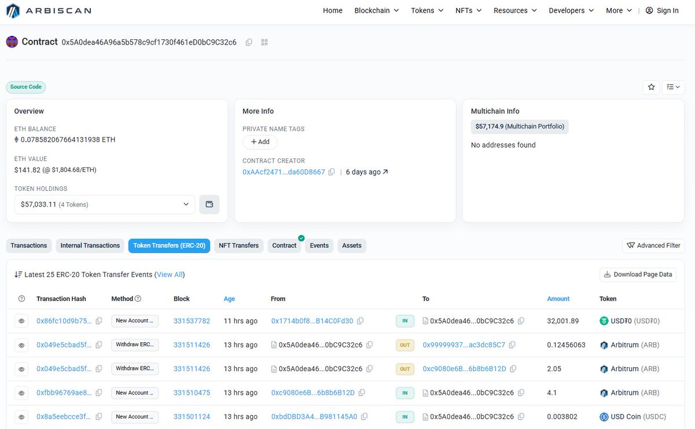695x429 pixels.
Task: Open the Events tab
Action: [319, 246]
